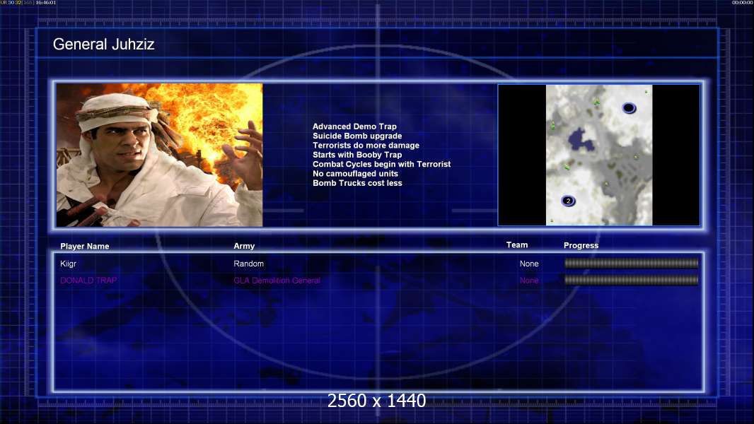The height and width of the screenshot is (424, 754).
Task: Click DONALD TRAP's loading progress bar
Action: click(631, 281)
